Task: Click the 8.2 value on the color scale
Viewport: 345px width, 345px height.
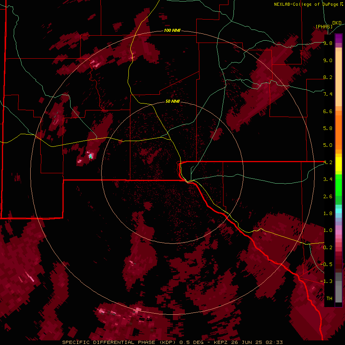Action: click(x=328, y=77)
